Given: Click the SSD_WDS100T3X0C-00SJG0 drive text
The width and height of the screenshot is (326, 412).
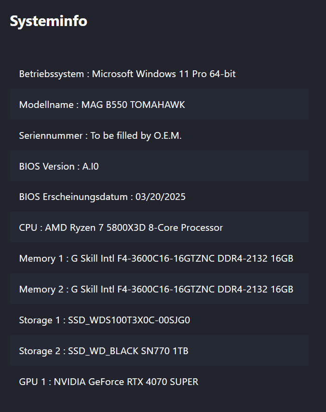Looking at the screenshot, I should pos(129,320).
